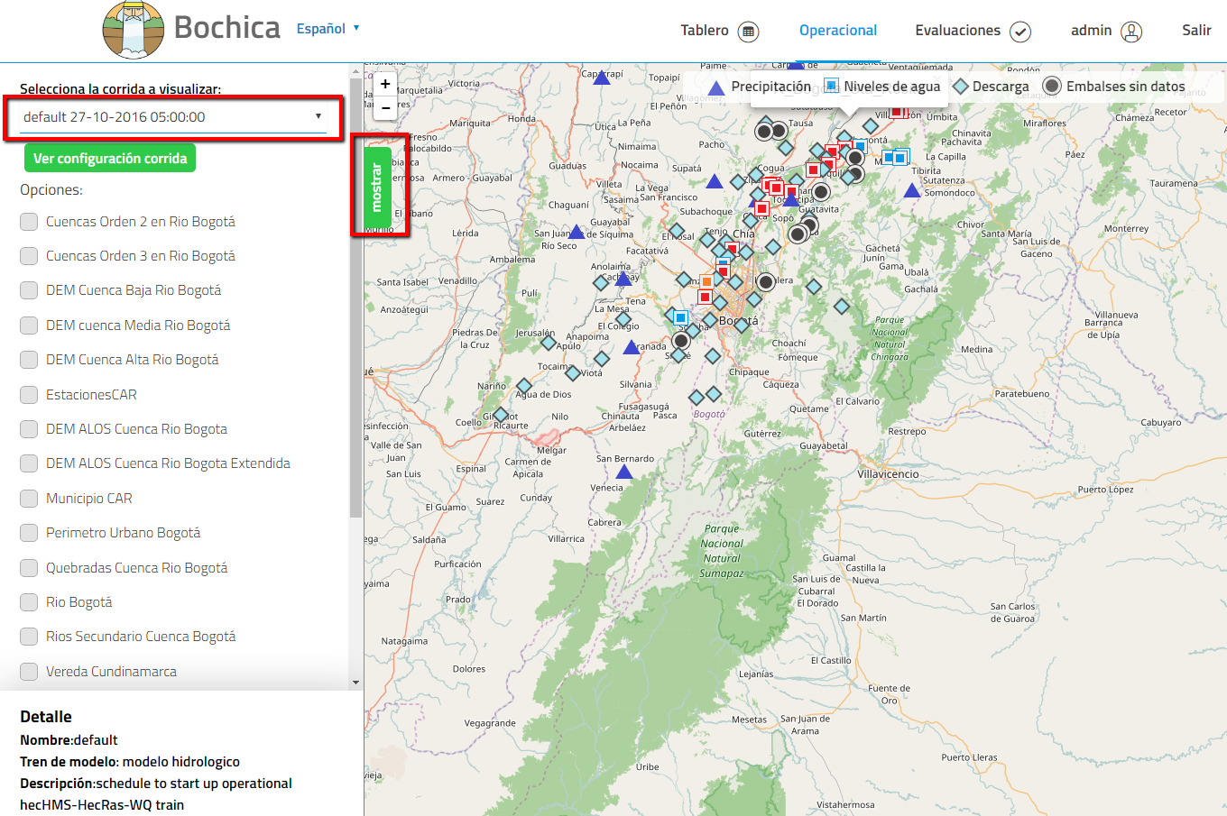Select discharge diamond left of Anolaima triangle
The image size is (1227, 816).
tap(601, 283)
